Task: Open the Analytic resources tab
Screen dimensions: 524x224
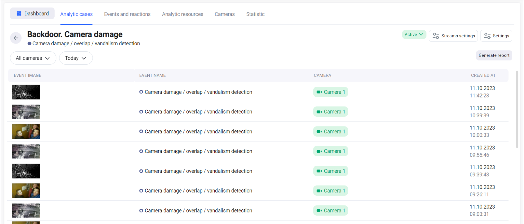Action: 183,14
